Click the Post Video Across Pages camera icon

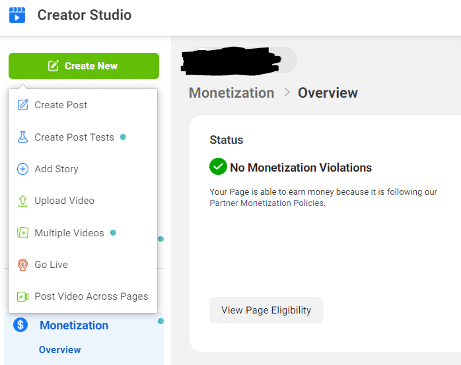coord(22,296)
